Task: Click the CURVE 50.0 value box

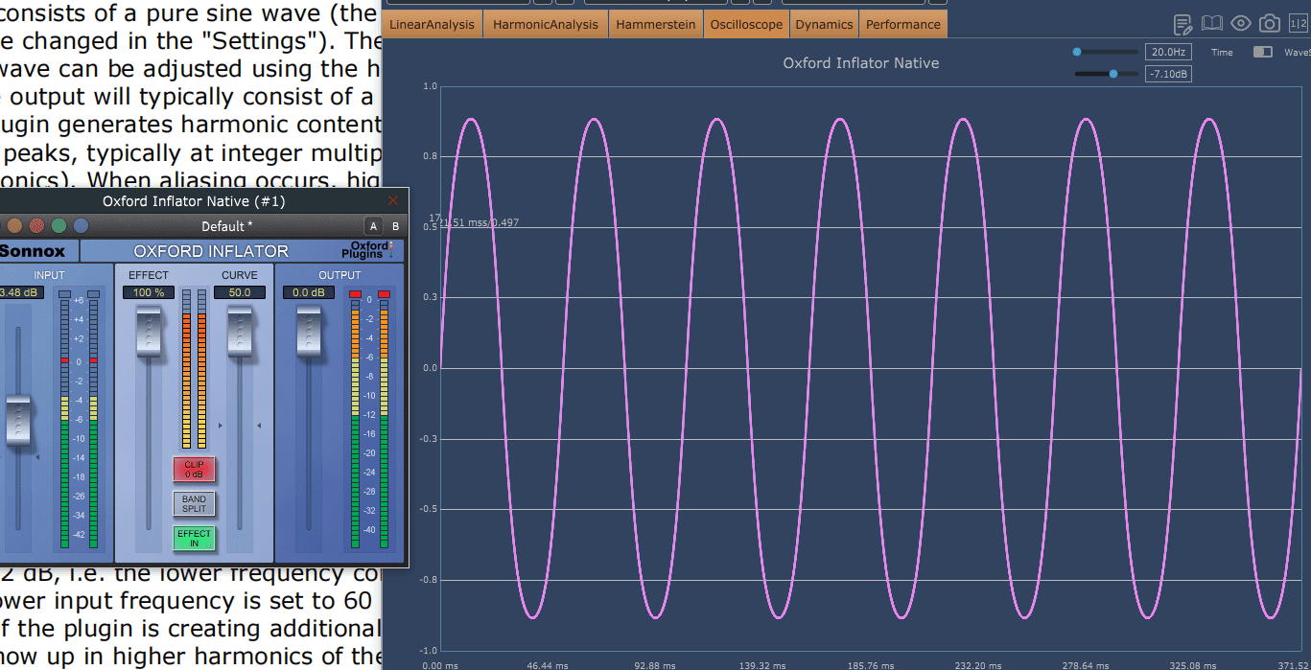Action: (240, 292)
